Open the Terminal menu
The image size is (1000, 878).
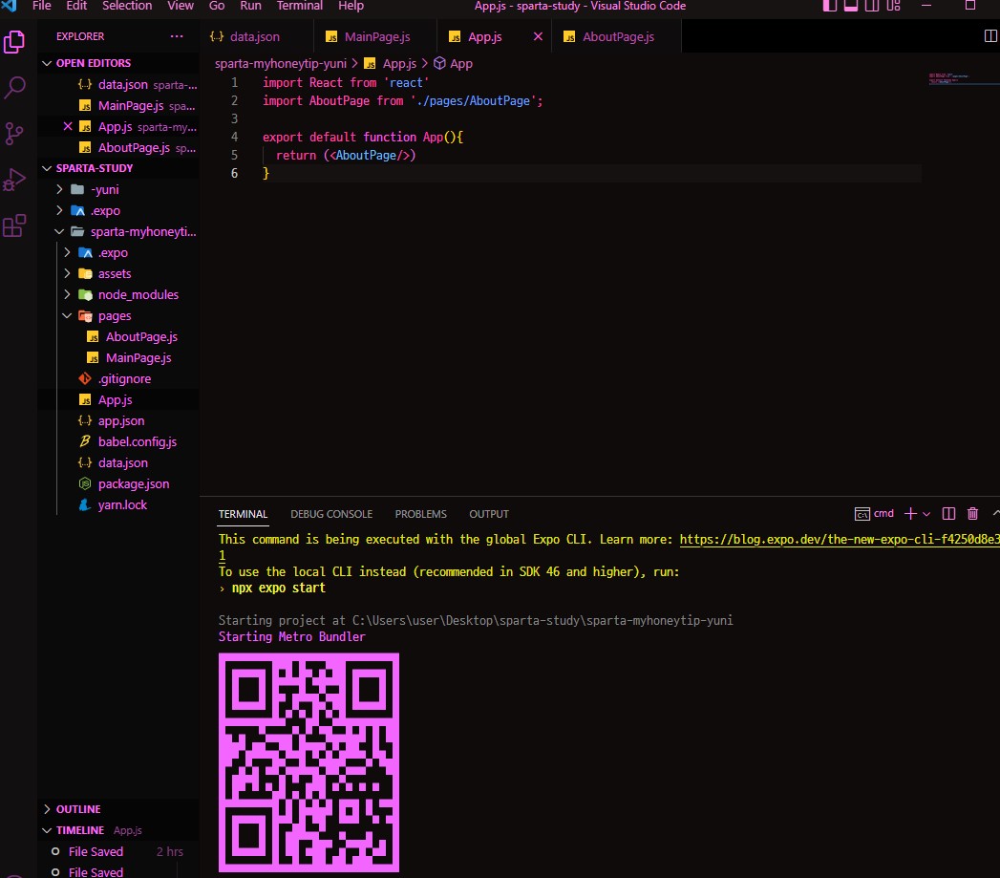click(300, 6)
